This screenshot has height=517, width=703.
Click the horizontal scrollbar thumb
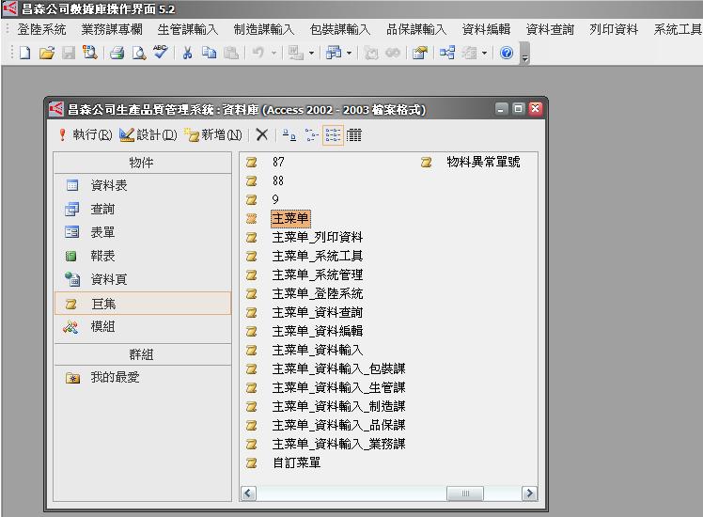(465, 493)
